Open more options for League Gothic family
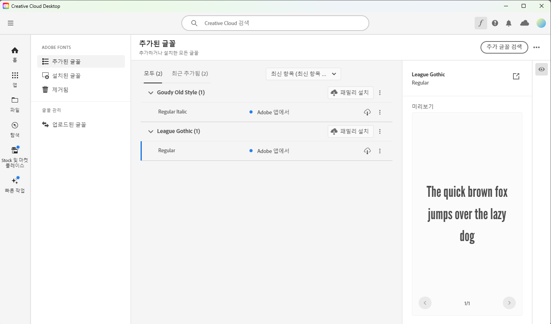 coord(380,131)
